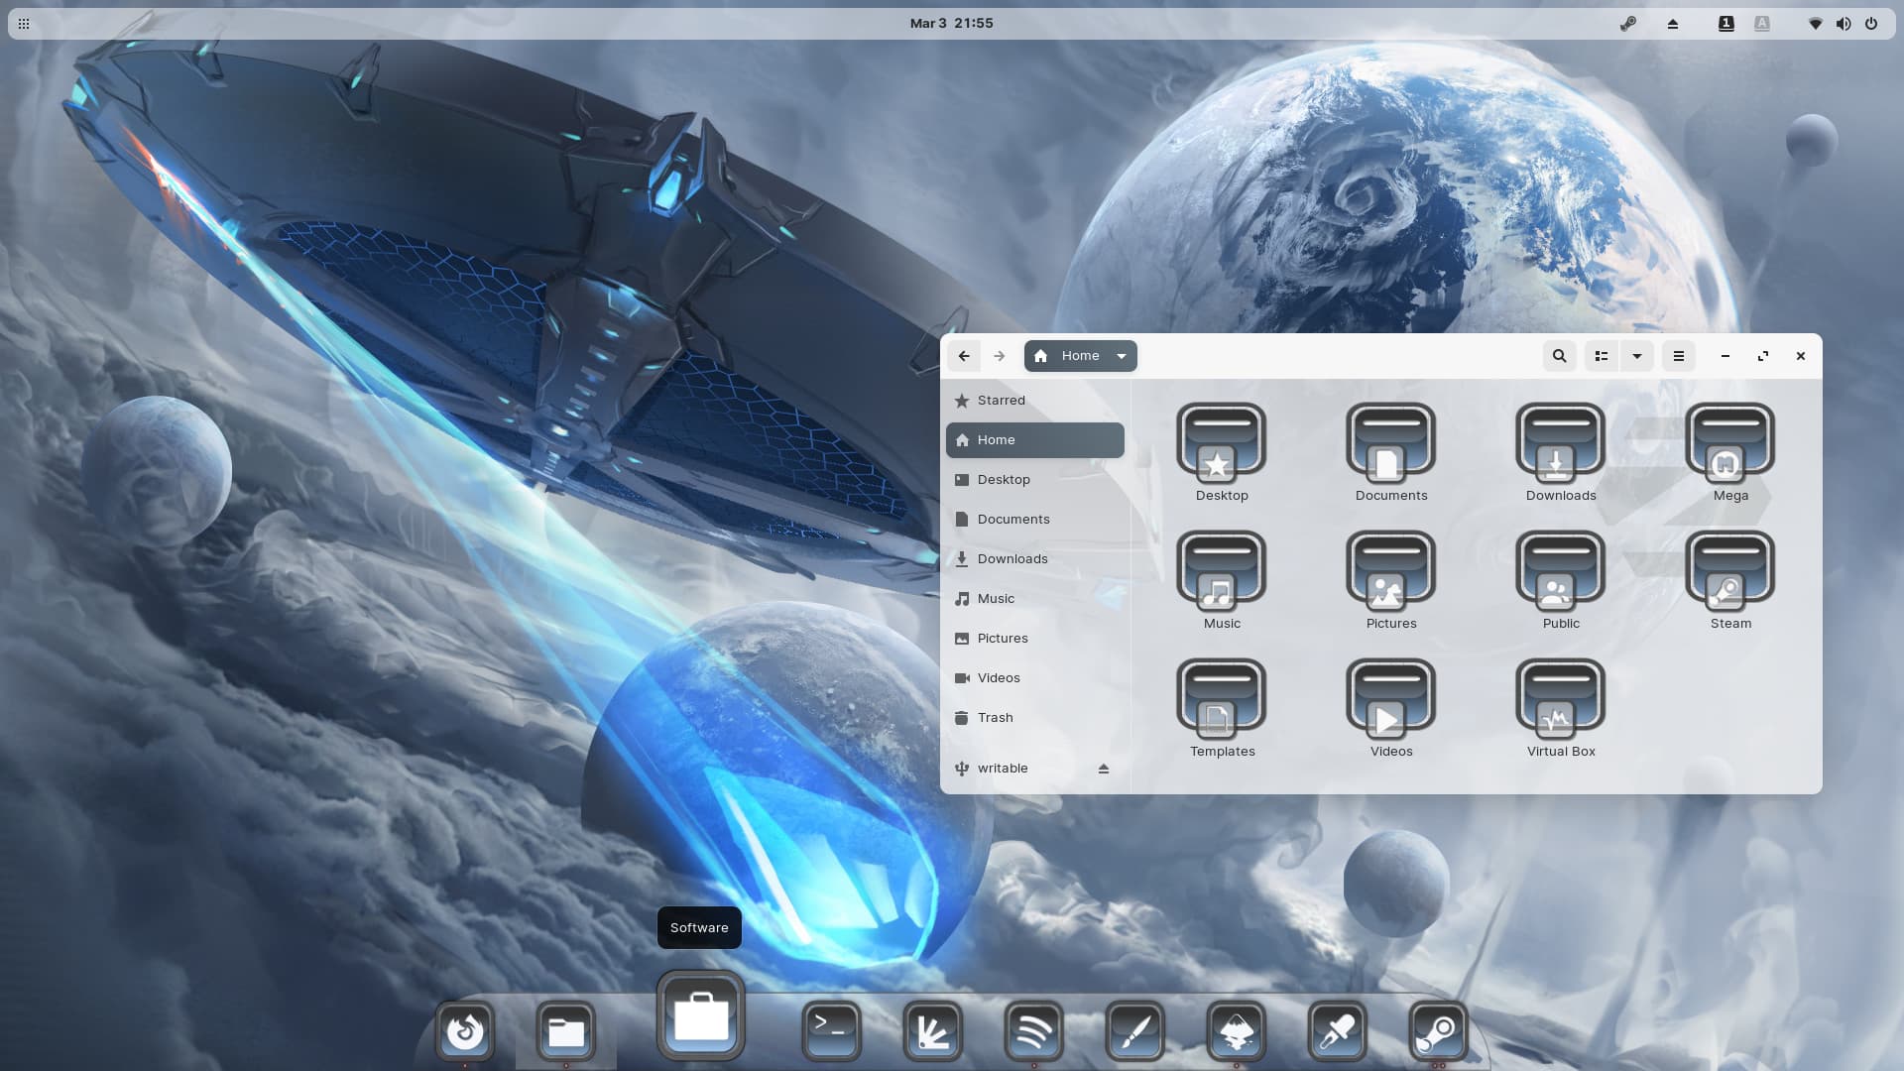Select Starred in the sidebar
This screenshot has height=1071, width=1904.
coord(1034,401)
